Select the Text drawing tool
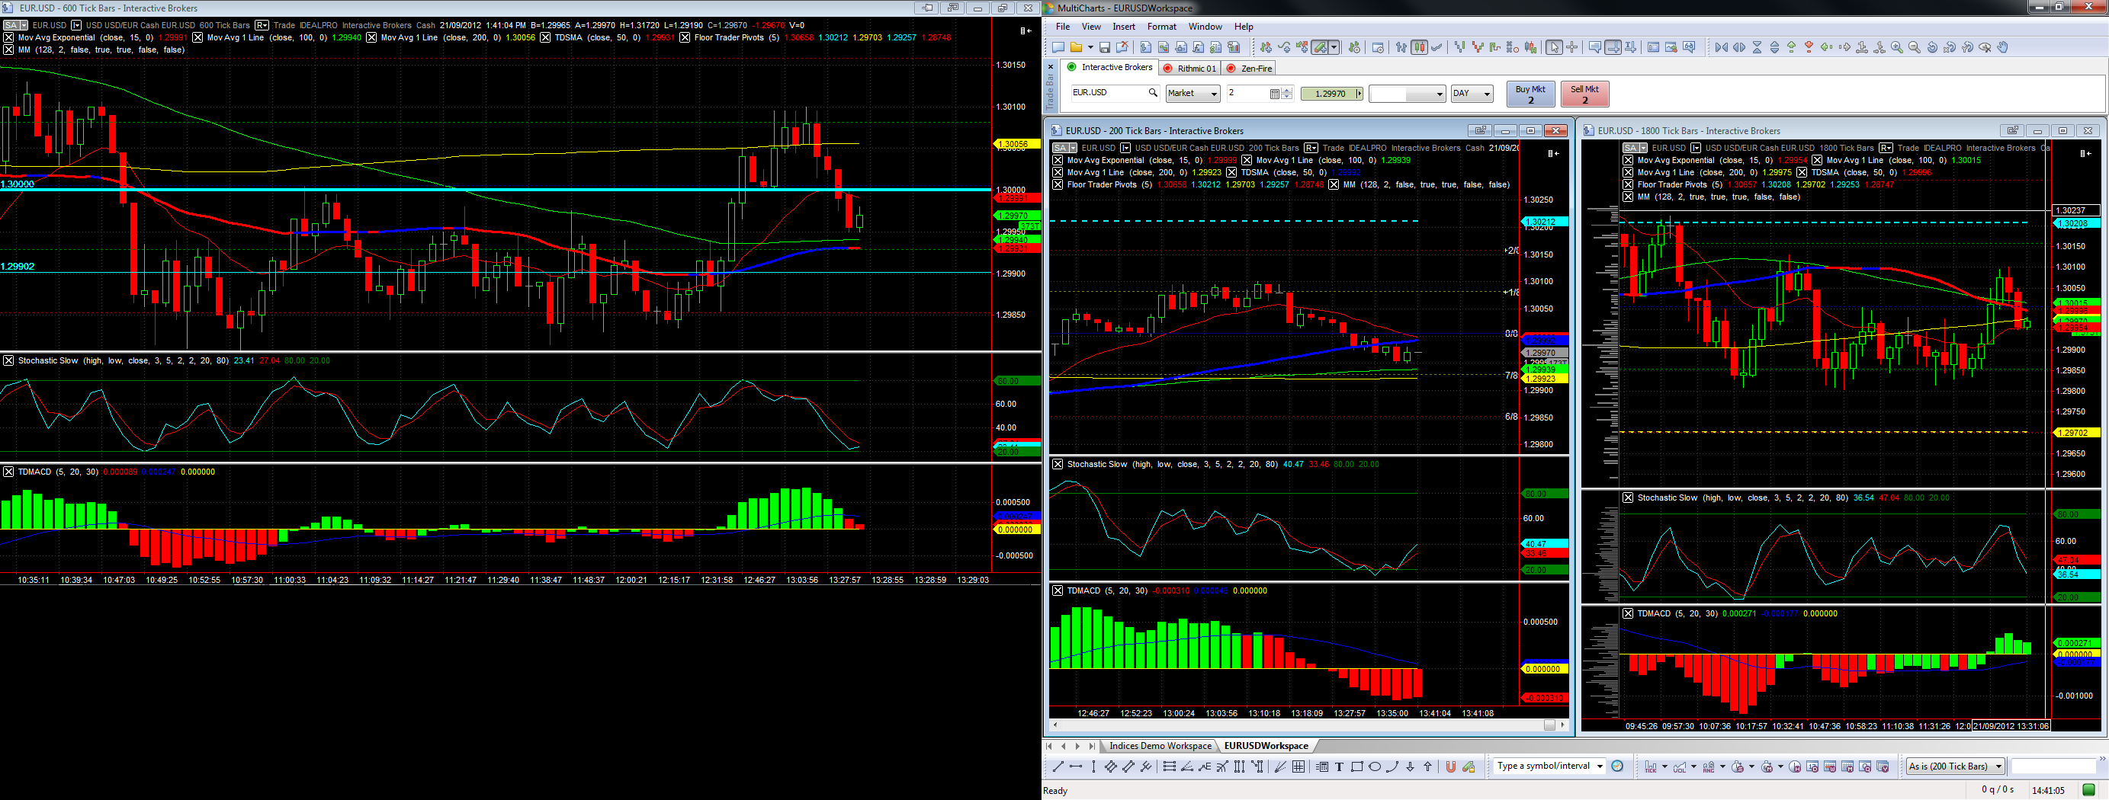Screen dimensions: 2109x800 pos(1340,766)
